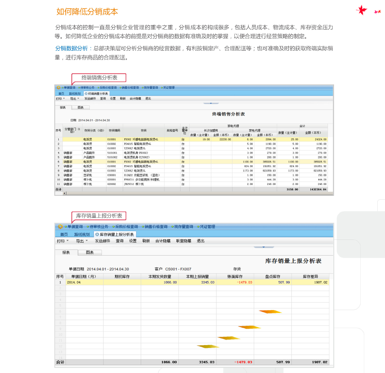Close the 终端销售分析表 tab via its X icon
This screenshot has height=373, width=385.
(x=86, y=94)
